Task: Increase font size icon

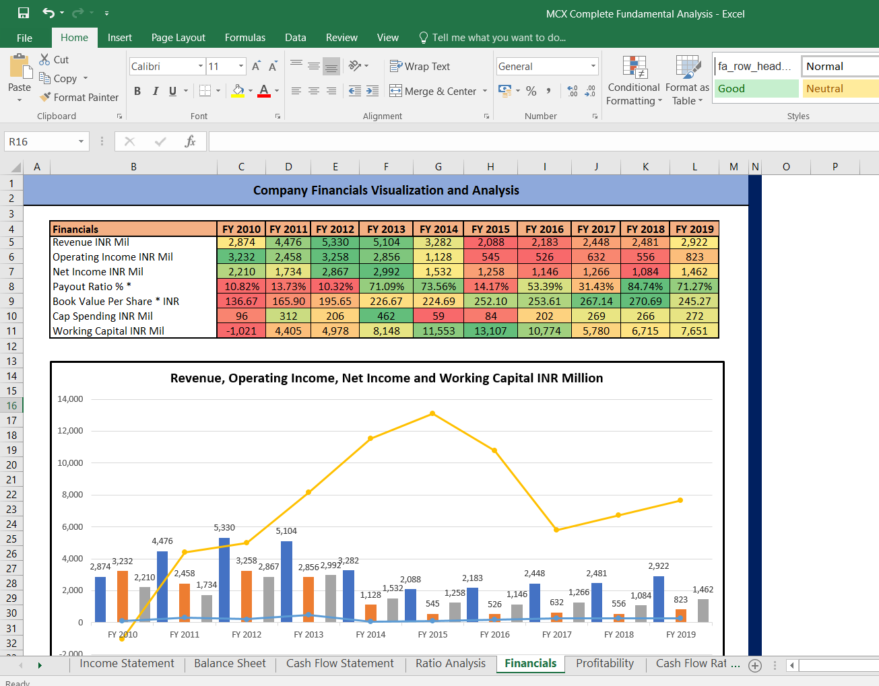Action: 256,66
